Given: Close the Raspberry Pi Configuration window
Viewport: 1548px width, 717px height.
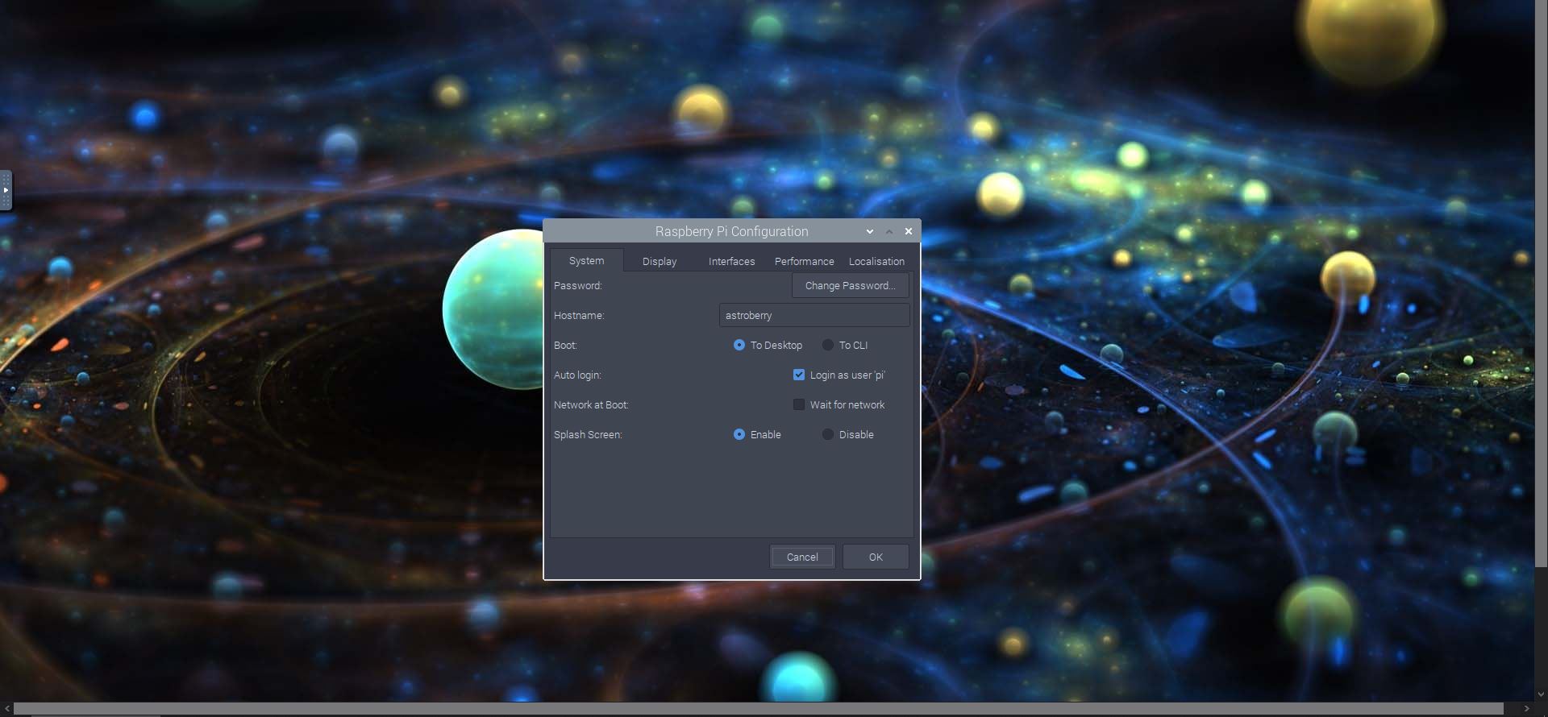Looking at the screenshot, I should (x=909, y=231).
